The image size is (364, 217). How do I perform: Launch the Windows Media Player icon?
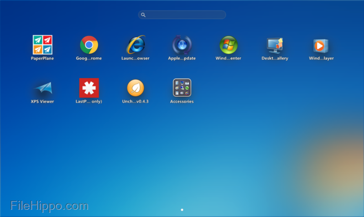pos(321,46)
